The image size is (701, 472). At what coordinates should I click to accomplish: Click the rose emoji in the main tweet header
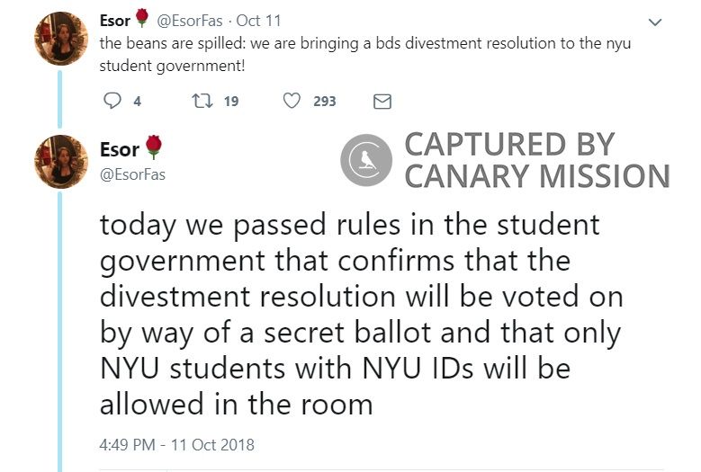click(153, 147)
